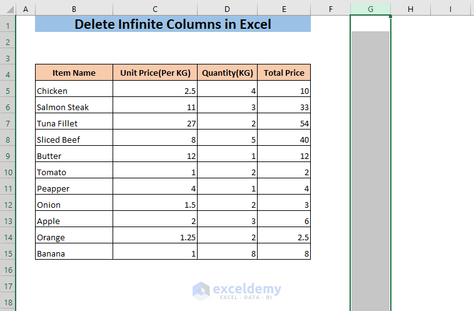Select column F header

pyautogui.click(x=330, y=9)
